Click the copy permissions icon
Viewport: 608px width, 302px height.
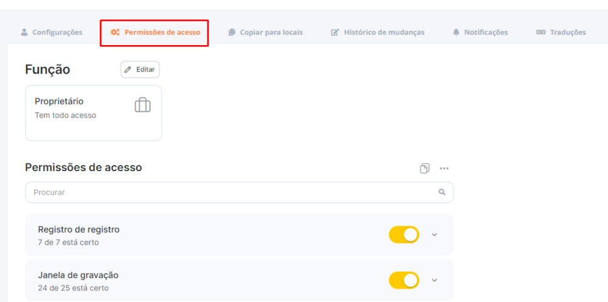pos(424,169)
